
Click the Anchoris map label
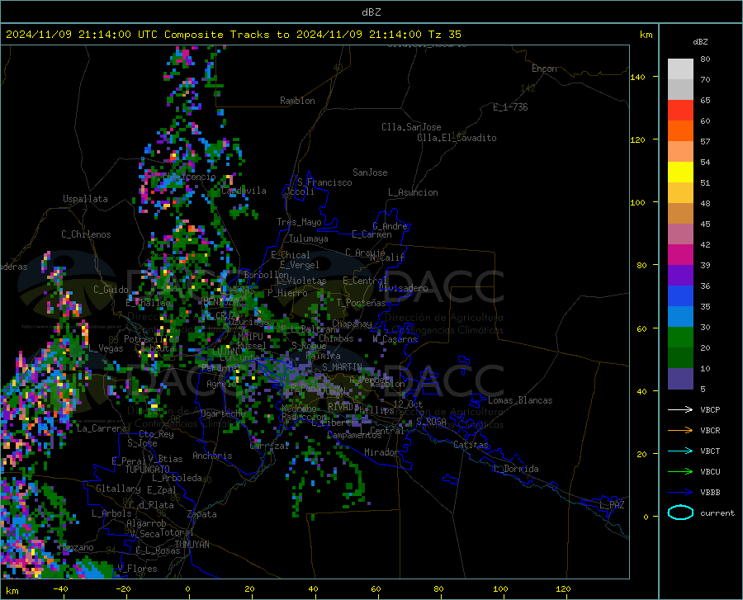pyautogui.click(x=212, y=456)
